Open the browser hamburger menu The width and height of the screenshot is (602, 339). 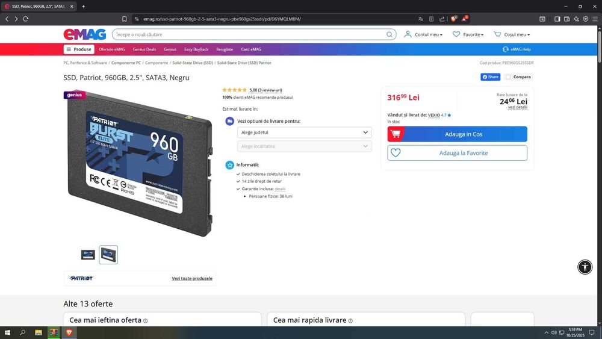tap(595, 19)
